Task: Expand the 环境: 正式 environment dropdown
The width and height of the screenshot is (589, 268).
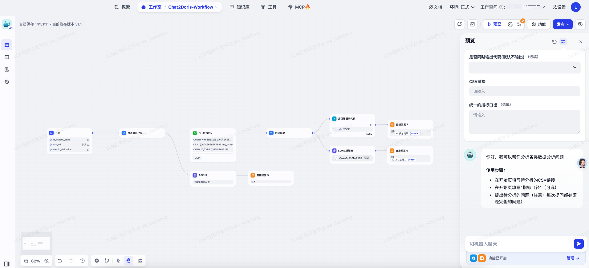Action: point(462,7)
